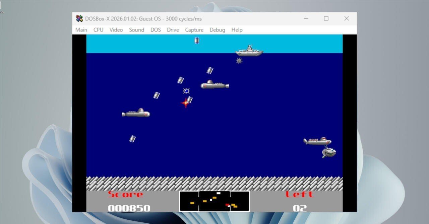Screen dimensions: 429x224
Task: Click the spiky sea mine sprite
Action: click(239, 61)
